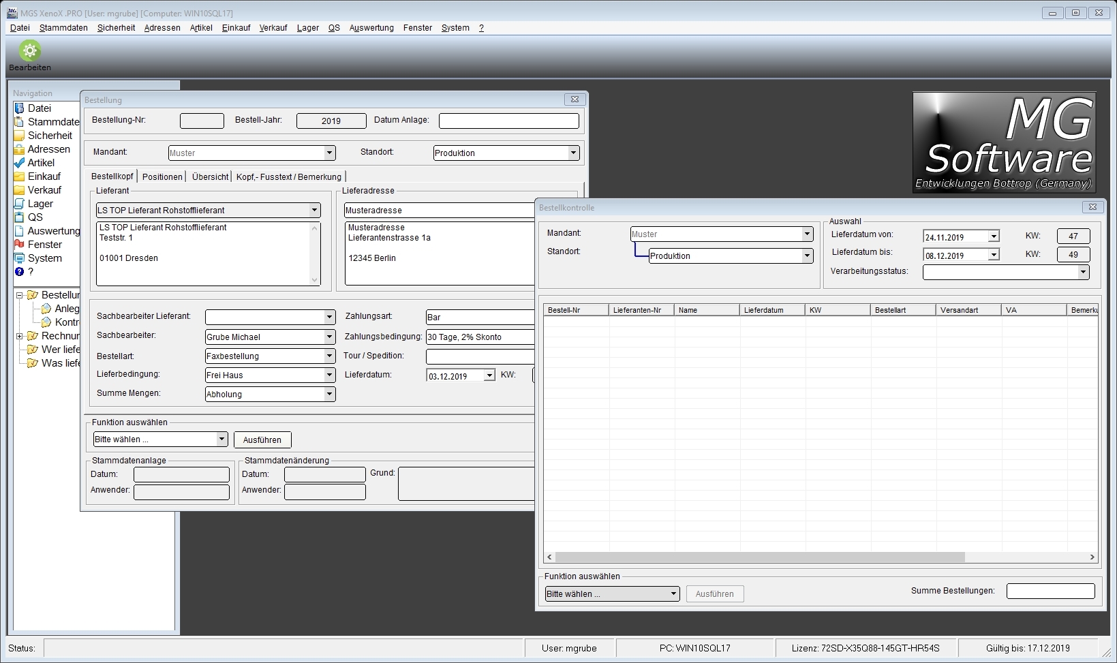
Task: Click the Ausführen button in Bestellung window
Action: click(x=262, y=440)
